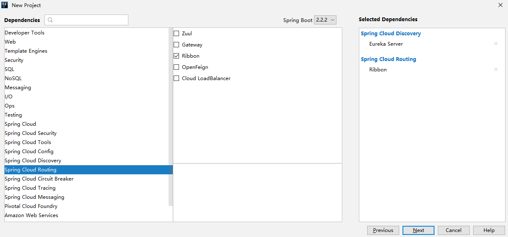This screenshot has width=508, height=237.
Task: Select Spring Cloud Tools category
Action: [x=86, y=142]
